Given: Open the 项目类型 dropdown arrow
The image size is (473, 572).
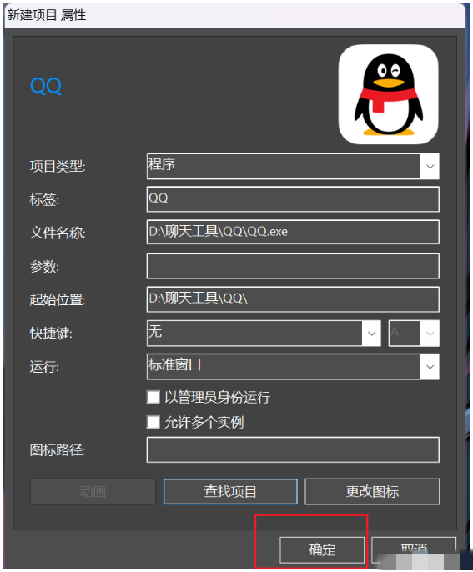Looking at the screenshot, I should (430, 167).
